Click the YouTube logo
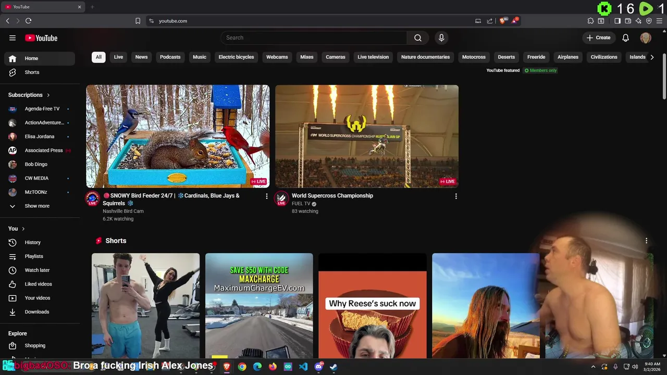This screenshot has width=667, height=375. pos(41,38)
